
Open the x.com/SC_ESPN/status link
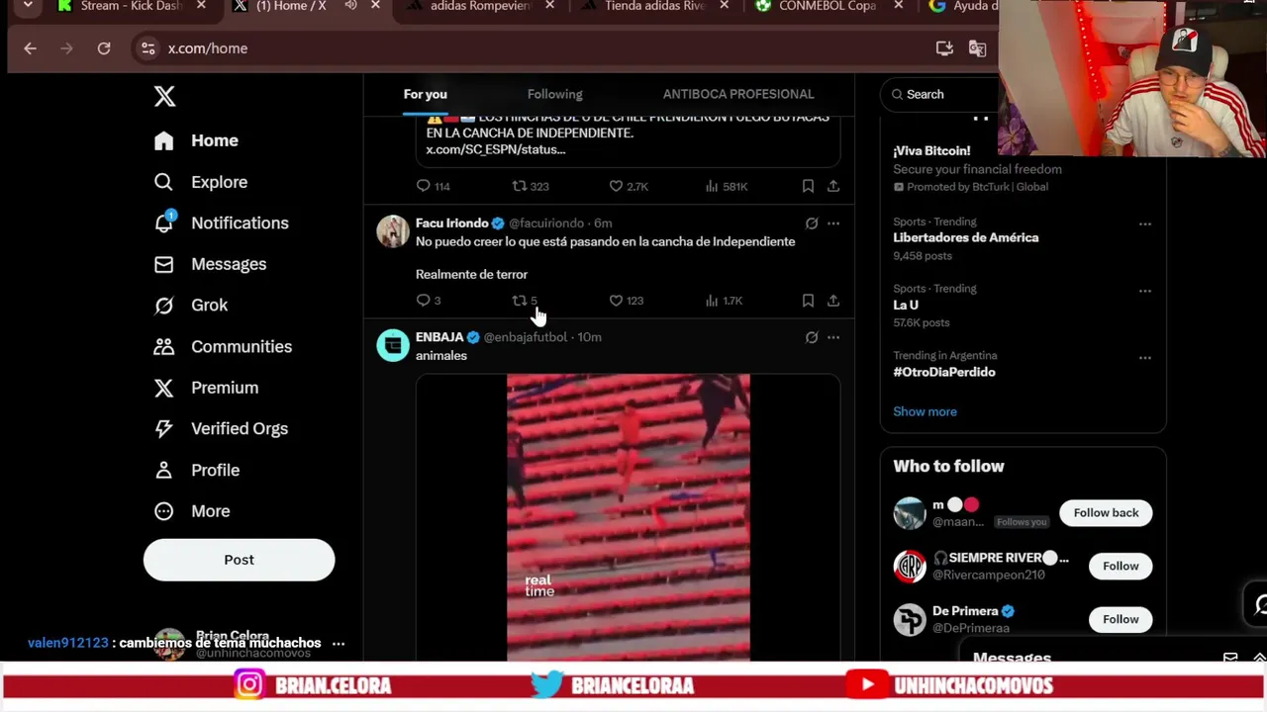(x=496, y=149)
